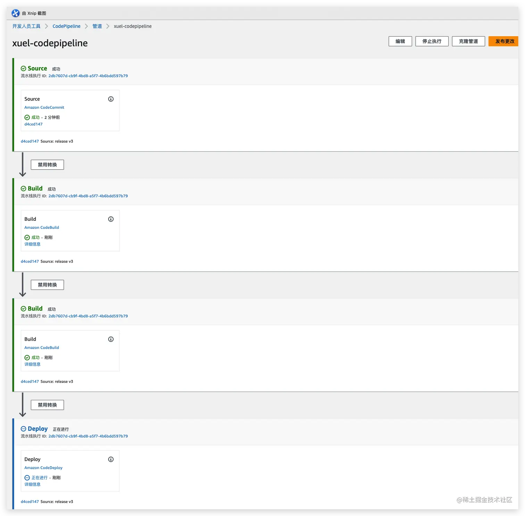
Task: Open Amazon CodeBuild link in second Build card
Action: tap(42, 348)
